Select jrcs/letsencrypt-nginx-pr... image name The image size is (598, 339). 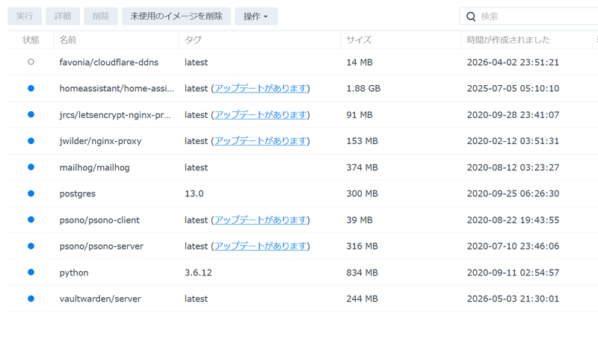[x=115, y=115]
